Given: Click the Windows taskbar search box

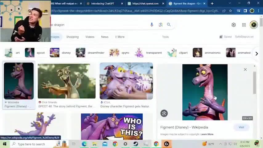Looking at the screenshot, I should [x=33, y=144].
